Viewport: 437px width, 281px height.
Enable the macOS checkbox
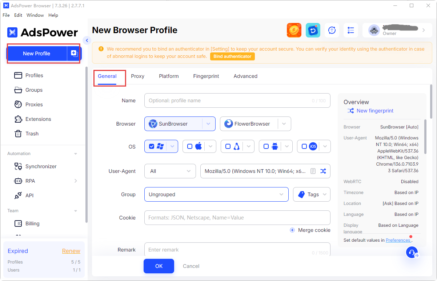click(190, 146)
